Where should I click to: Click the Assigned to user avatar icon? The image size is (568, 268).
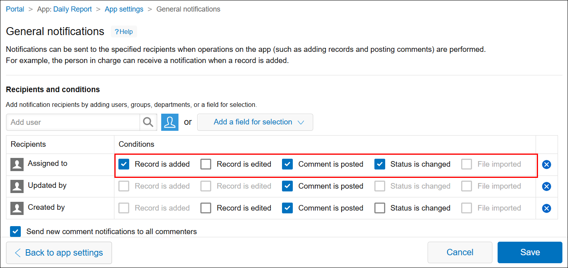tap(17, 164)
